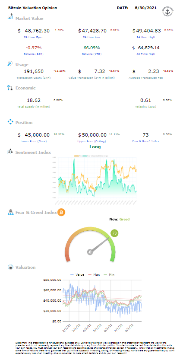
Task: Click the Usage wrench icon
Action: (10, 64)
